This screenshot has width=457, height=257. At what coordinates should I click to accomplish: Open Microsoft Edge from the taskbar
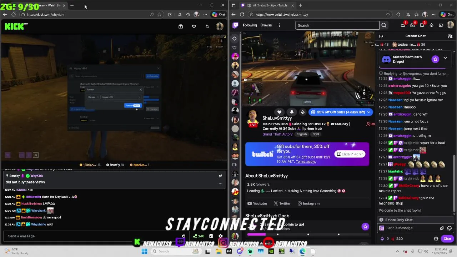[302, 251]
